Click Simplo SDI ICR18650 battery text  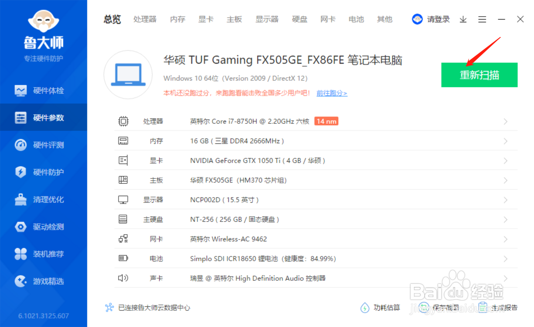click(x=263, y=259)
